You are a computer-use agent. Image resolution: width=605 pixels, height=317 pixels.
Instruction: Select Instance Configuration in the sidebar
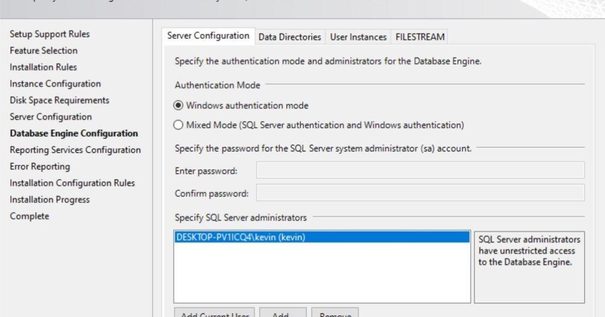pyautogui.click(x=55, y=84)
